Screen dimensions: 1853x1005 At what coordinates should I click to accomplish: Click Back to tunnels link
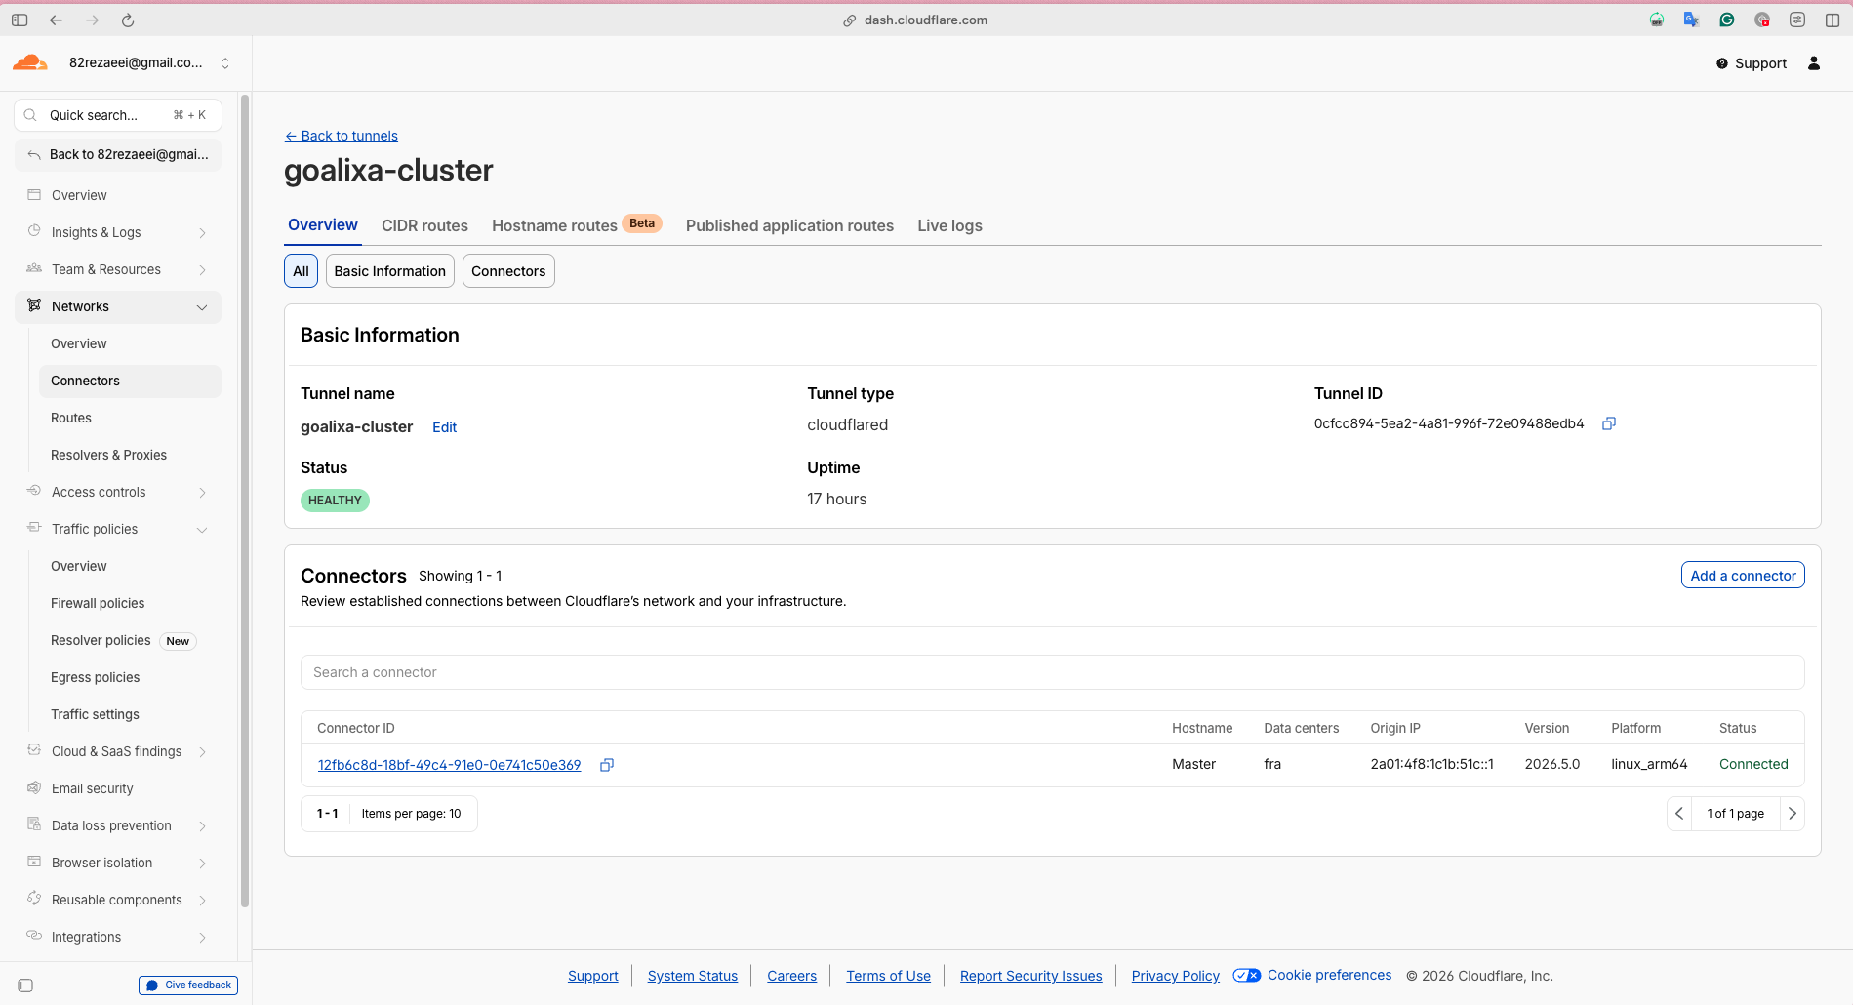pos(342,136)
